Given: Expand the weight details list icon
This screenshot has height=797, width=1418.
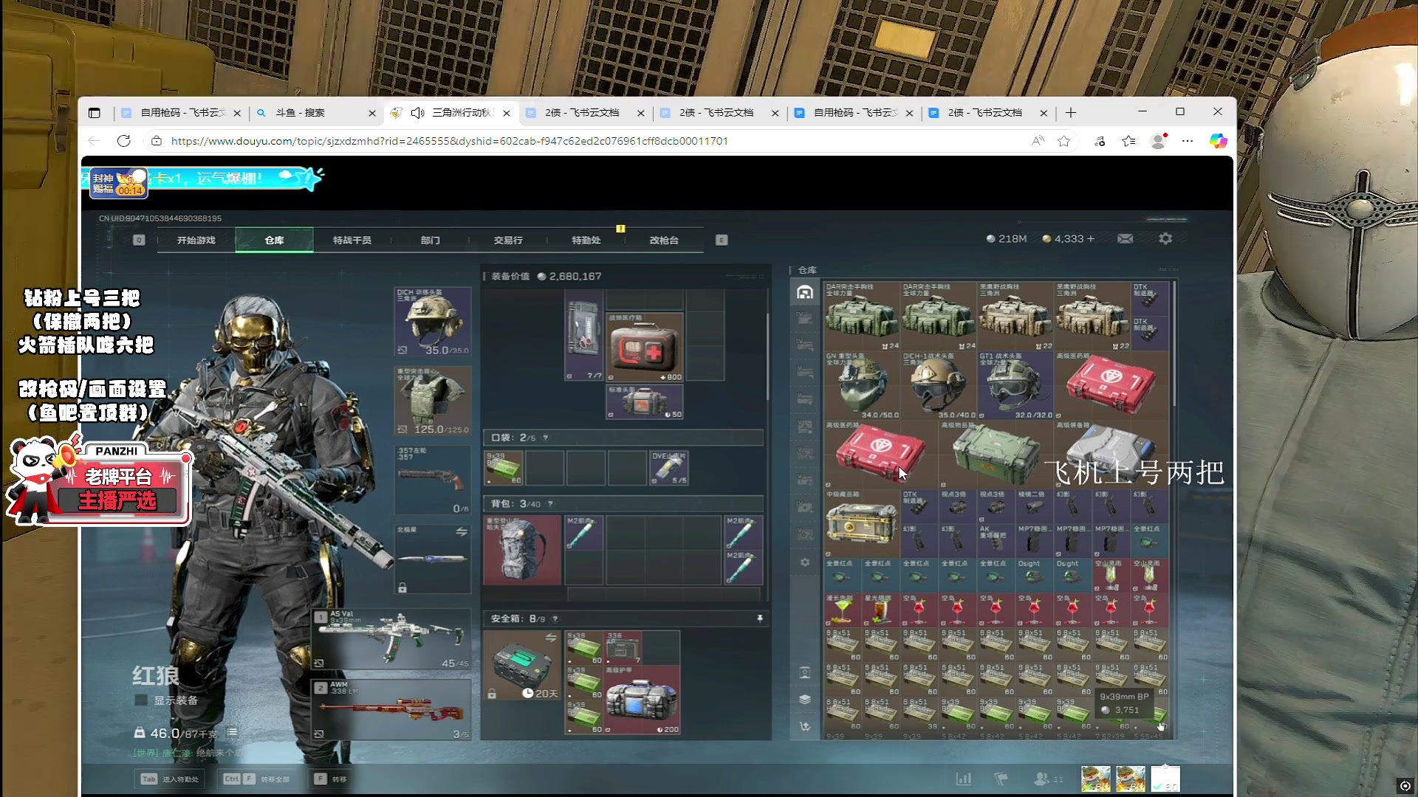Looking at the screenshot, I should [x=232, y=733].
